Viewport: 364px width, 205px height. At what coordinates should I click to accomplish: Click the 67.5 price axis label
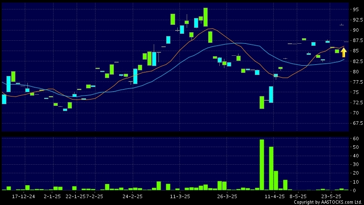pyautogui.click(x=358, y=123)
